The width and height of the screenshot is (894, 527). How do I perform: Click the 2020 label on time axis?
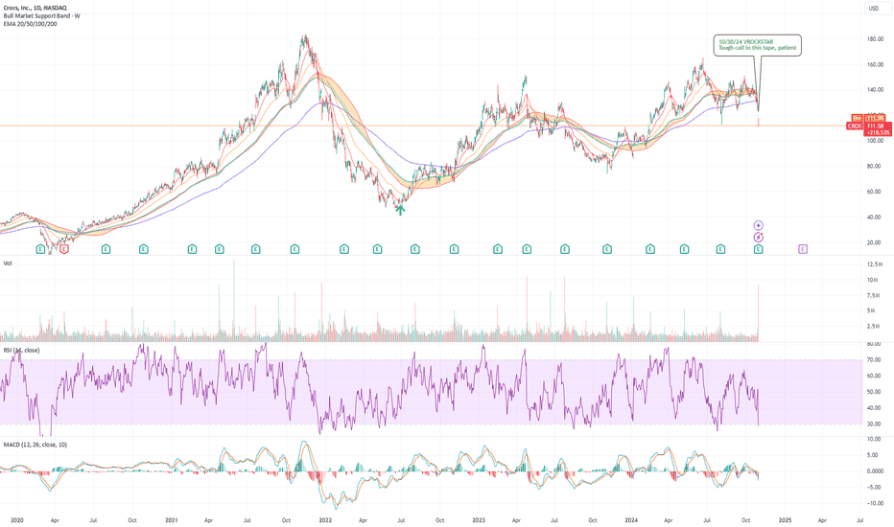(16, 520)
